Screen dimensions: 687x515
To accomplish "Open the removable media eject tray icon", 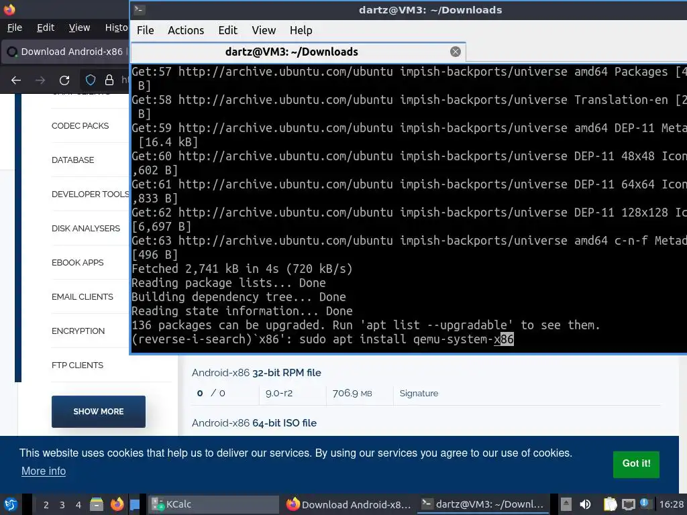I will point(566,504).
